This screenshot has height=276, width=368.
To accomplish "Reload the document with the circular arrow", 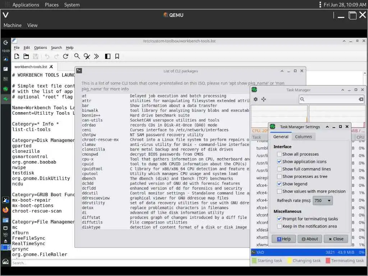I will 66,56.
